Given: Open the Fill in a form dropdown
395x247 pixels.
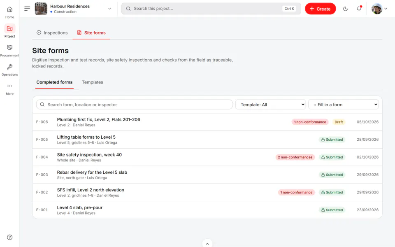Looking at the screenshot, I should click(344, 104).
